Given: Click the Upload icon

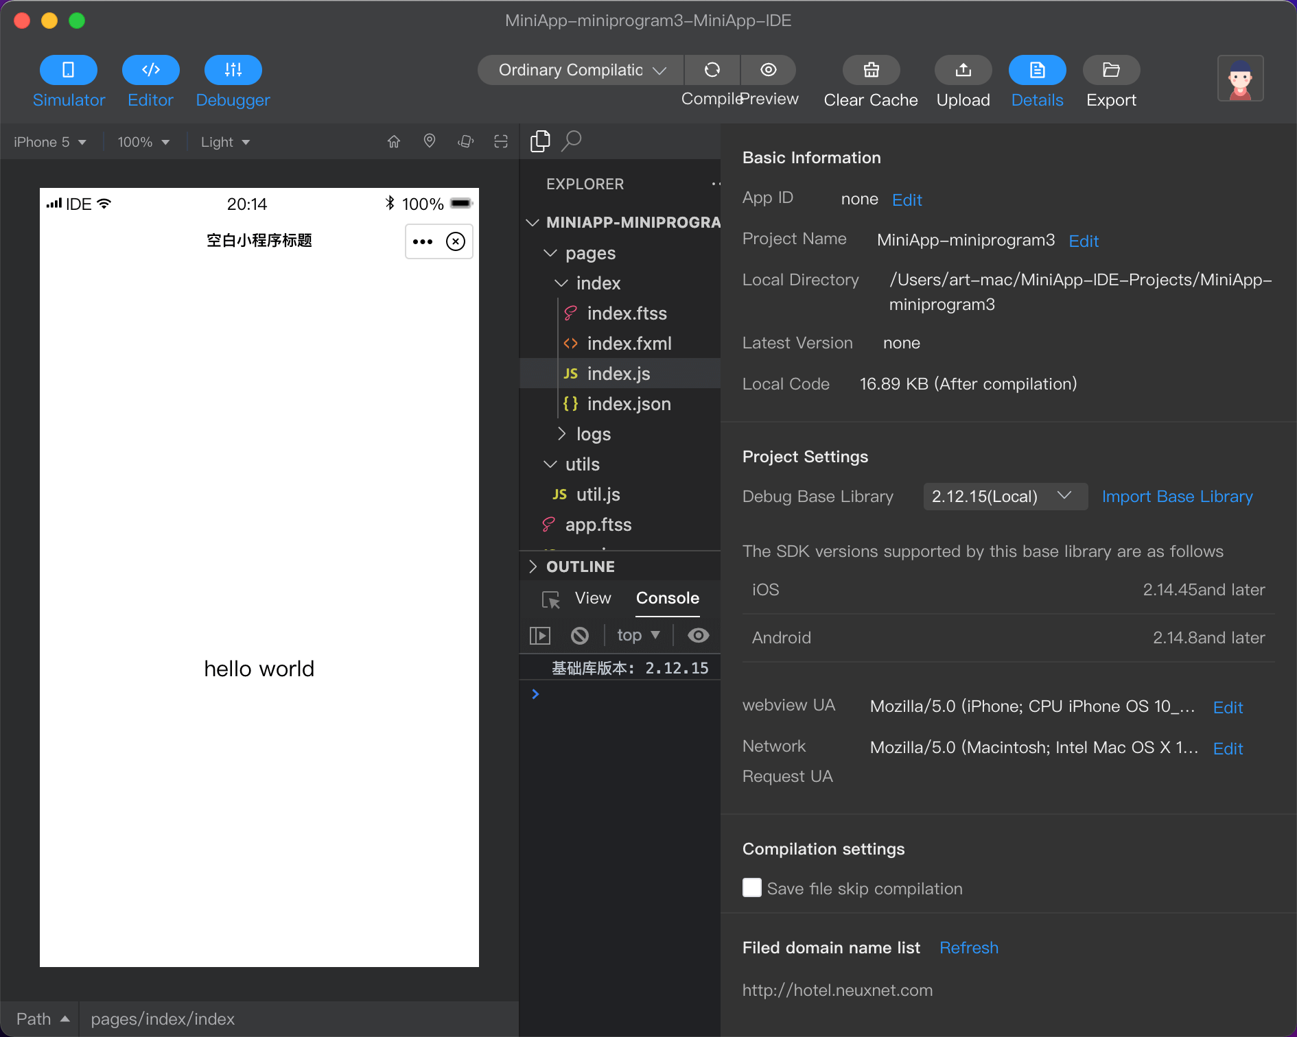Looking at the screenshot, I should (x=963, y=70).
